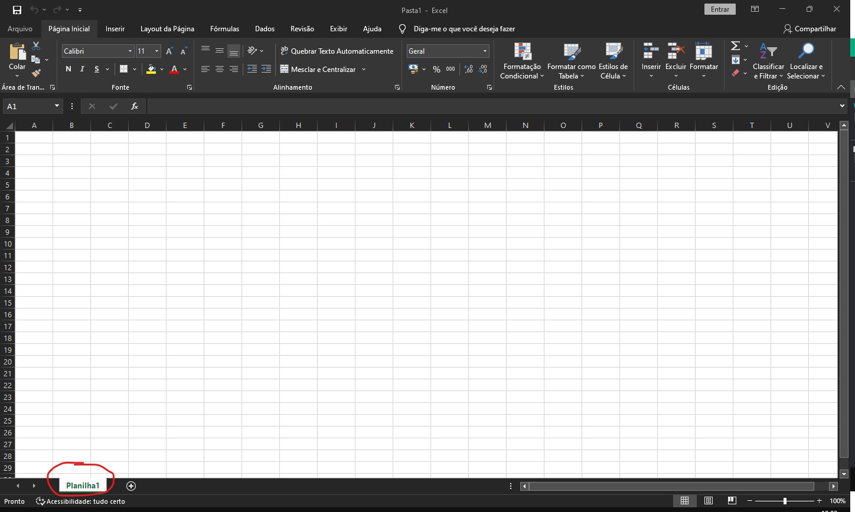Toggle Quebrar Texto Automaticamente
The height and width of the screenshot is (512, 855).
click(x=337, y=51)
